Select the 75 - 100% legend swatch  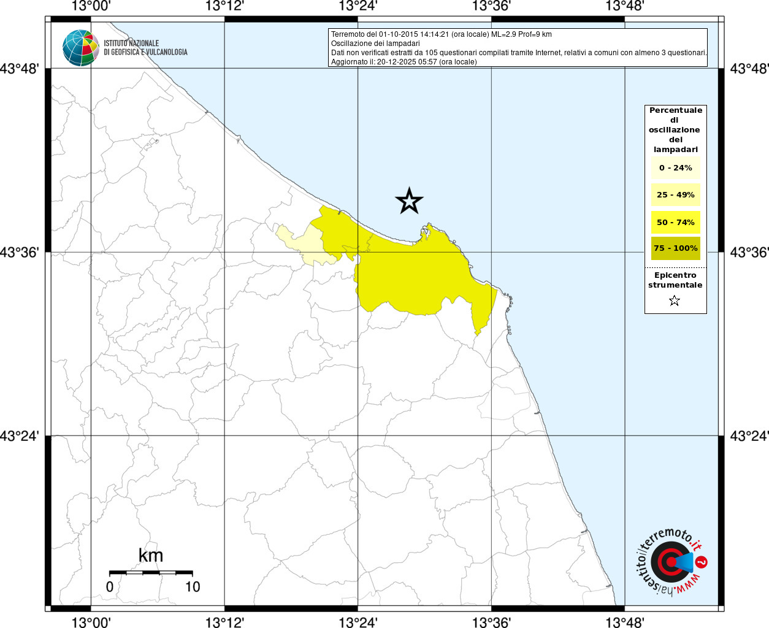[675, 248]
